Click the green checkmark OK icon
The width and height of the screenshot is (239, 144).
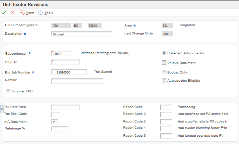(4, 13)
